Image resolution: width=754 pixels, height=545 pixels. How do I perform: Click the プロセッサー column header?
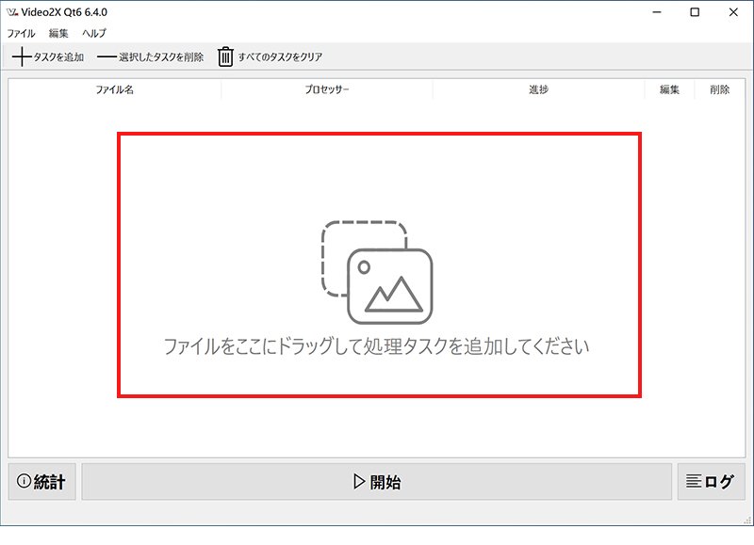[327, 89]
